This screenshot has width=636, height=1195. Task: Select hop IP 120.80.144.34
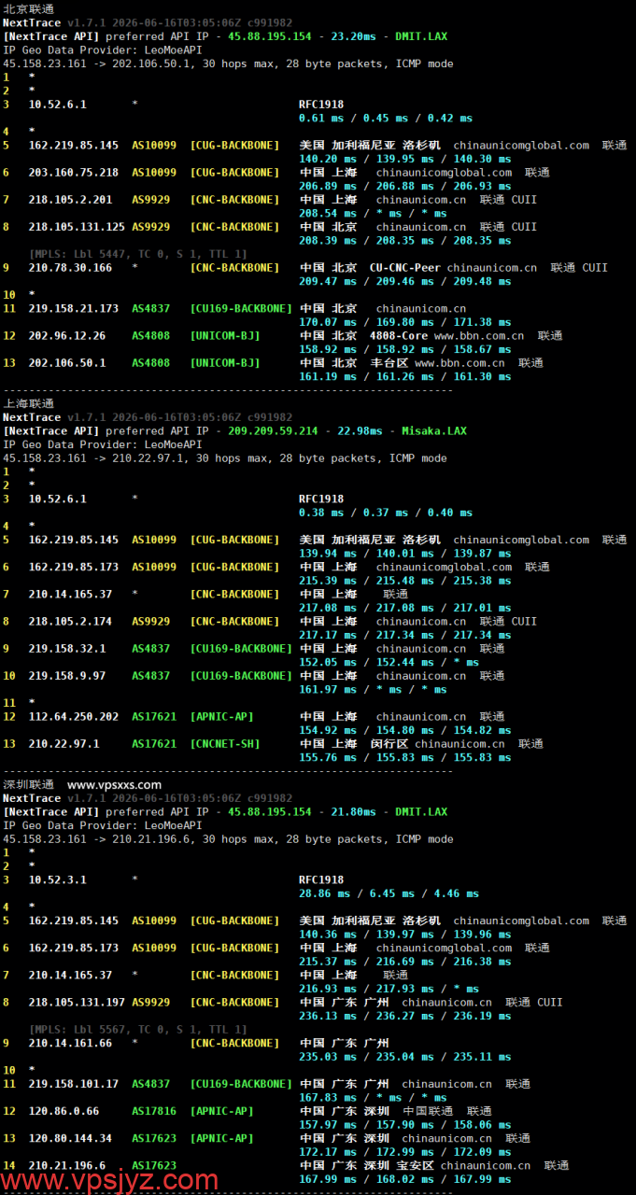click(71, 1138)
